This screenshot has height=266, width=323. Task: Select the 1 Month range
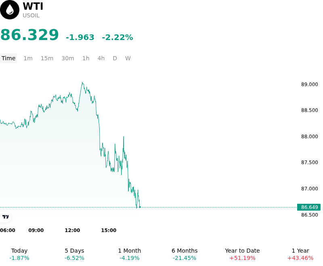(x=129, y=254)
